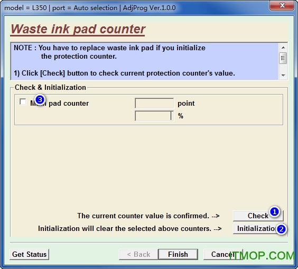Viewport: 298px width, 269px height.
Task: Click the blue circle numbered 1
Action: 274,211
